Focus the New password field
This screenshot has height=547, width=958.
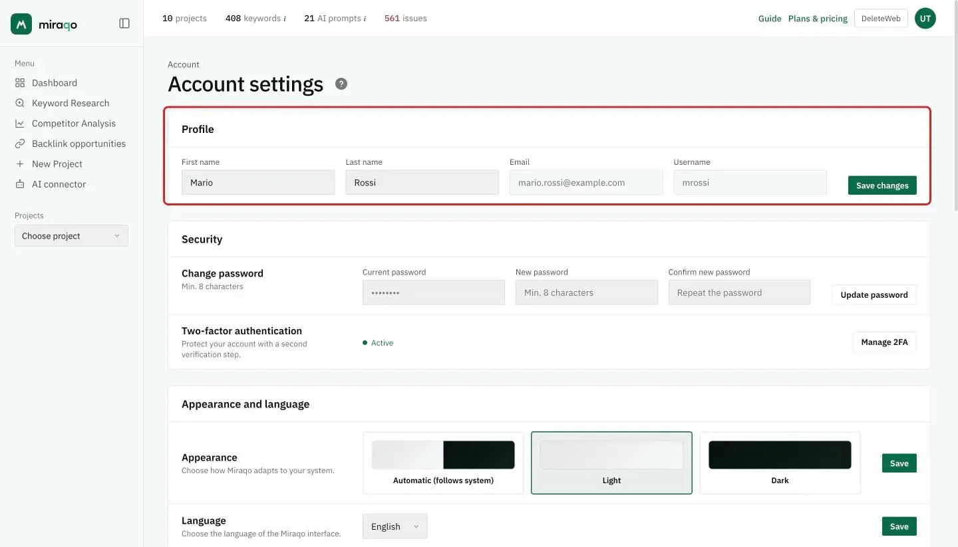click(587, 292)
